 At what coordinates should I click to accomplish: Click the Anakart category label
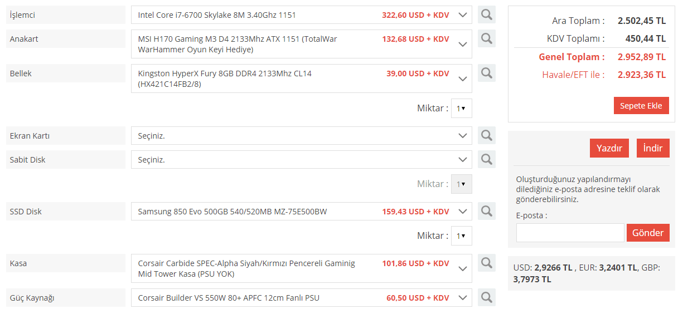pyautogui.click(x=66, y=38)
